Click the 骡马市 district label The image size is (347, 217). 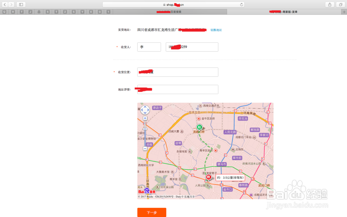221,164
